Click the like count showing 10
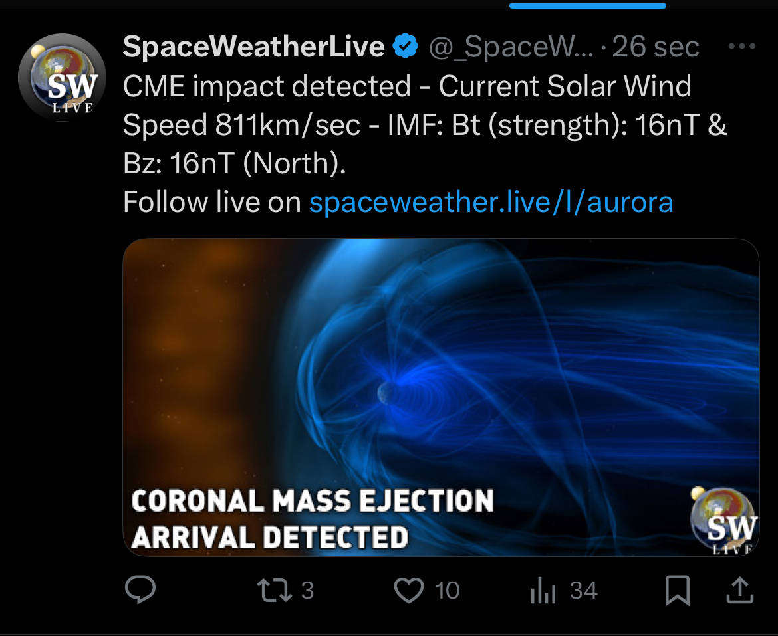 point(448,590)
